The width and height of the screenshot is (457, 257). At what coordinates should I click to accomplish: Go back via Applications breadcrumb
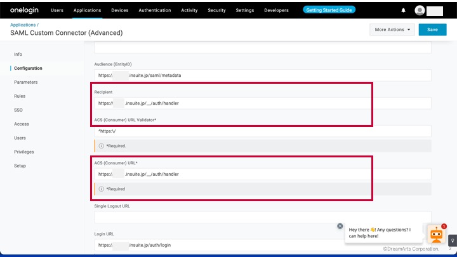click(x=23, y=25)
